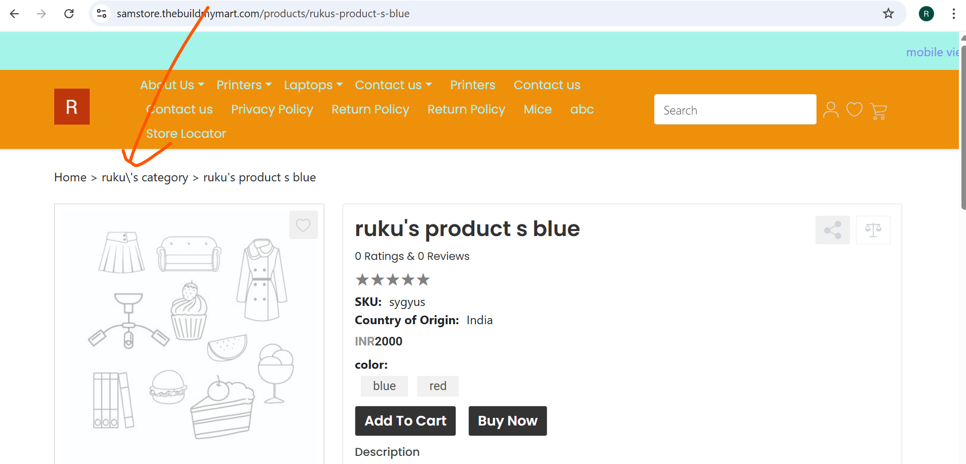Rate the product with the fifth star
This screenshot has height=464, width=966.
pyautogui.click(x=423, y=280)
